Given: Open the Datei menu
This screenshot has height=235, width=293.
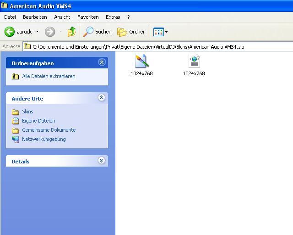Looking at the screenshot, I should 10,17.
